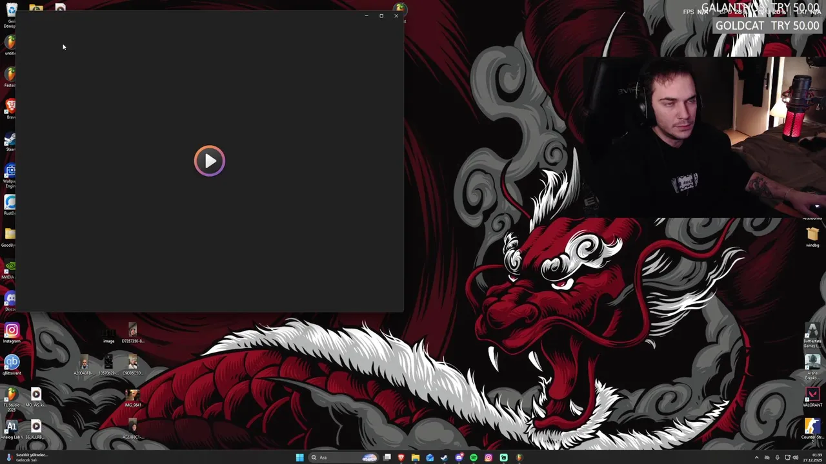Screen dimensions: 826x464
Task: Click the taskbar search box 'Ara'
Action: click(343, 458)
